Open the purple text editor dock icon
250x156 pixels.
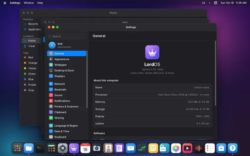pos(119,148)
